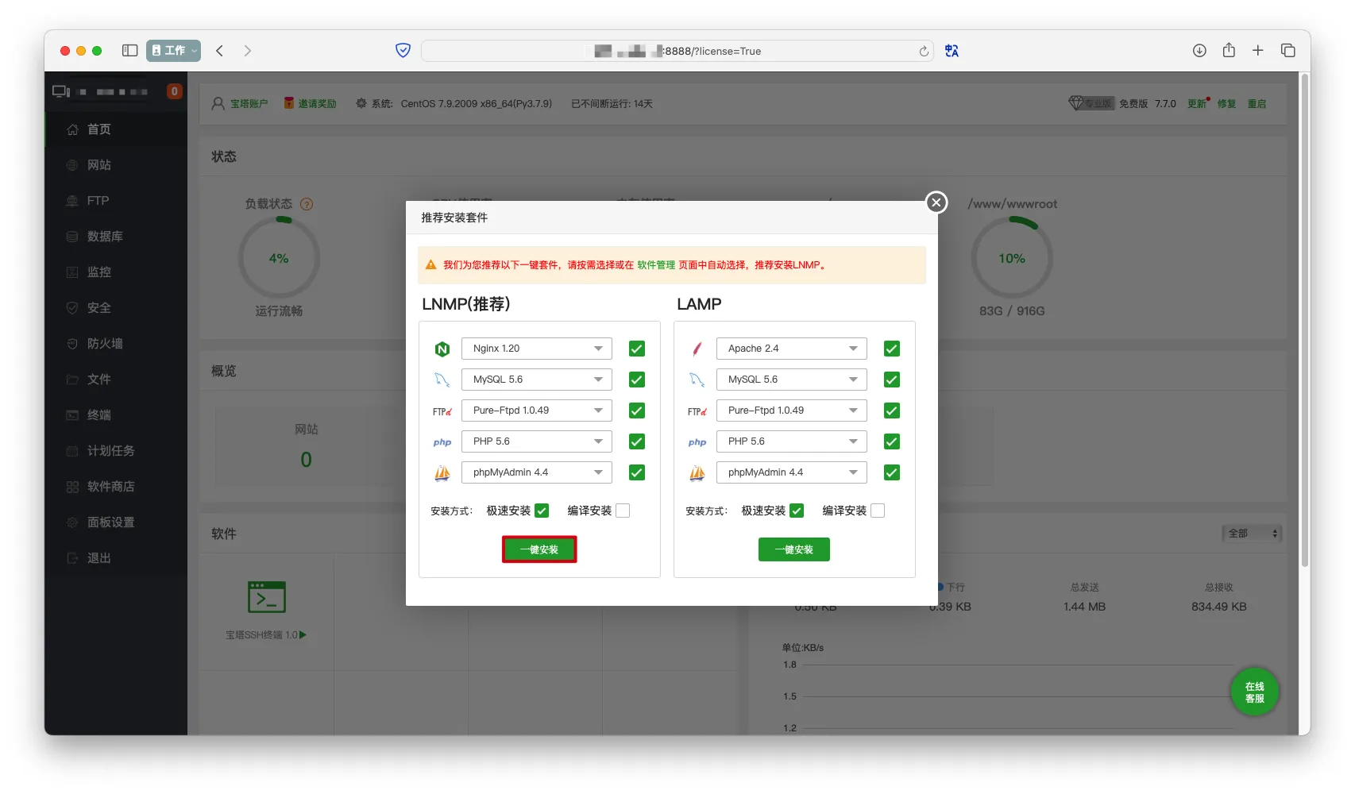Click the privacy shield icon in toolbar

click(403, 51)
